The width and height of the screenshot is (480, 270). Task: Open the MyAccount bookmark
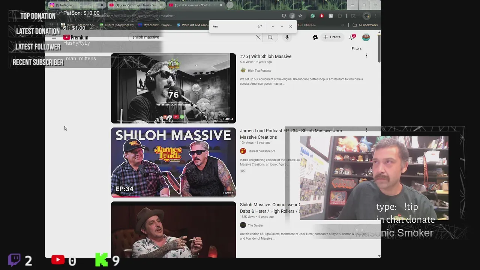click(x=155, y=25)
